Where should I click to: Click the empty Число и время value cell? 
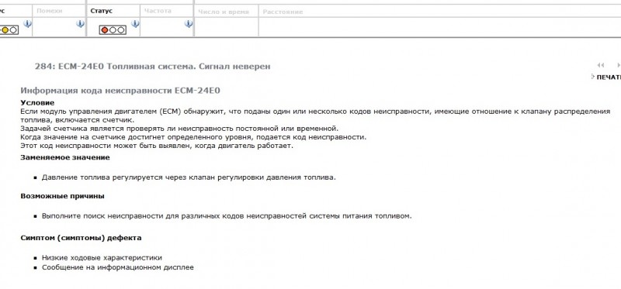point(226,27)
